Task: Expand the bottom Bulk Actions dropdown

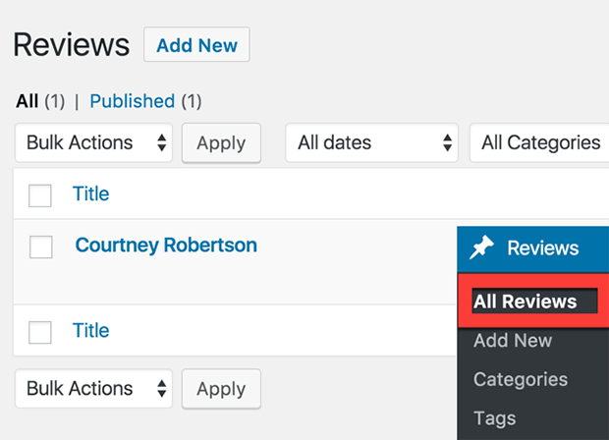Action: coord(93,388)
